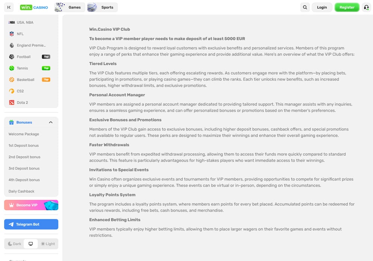The width and height of the screenshot is (373, 261).
Task: Click the CS2 game icon
Action: 12,91
